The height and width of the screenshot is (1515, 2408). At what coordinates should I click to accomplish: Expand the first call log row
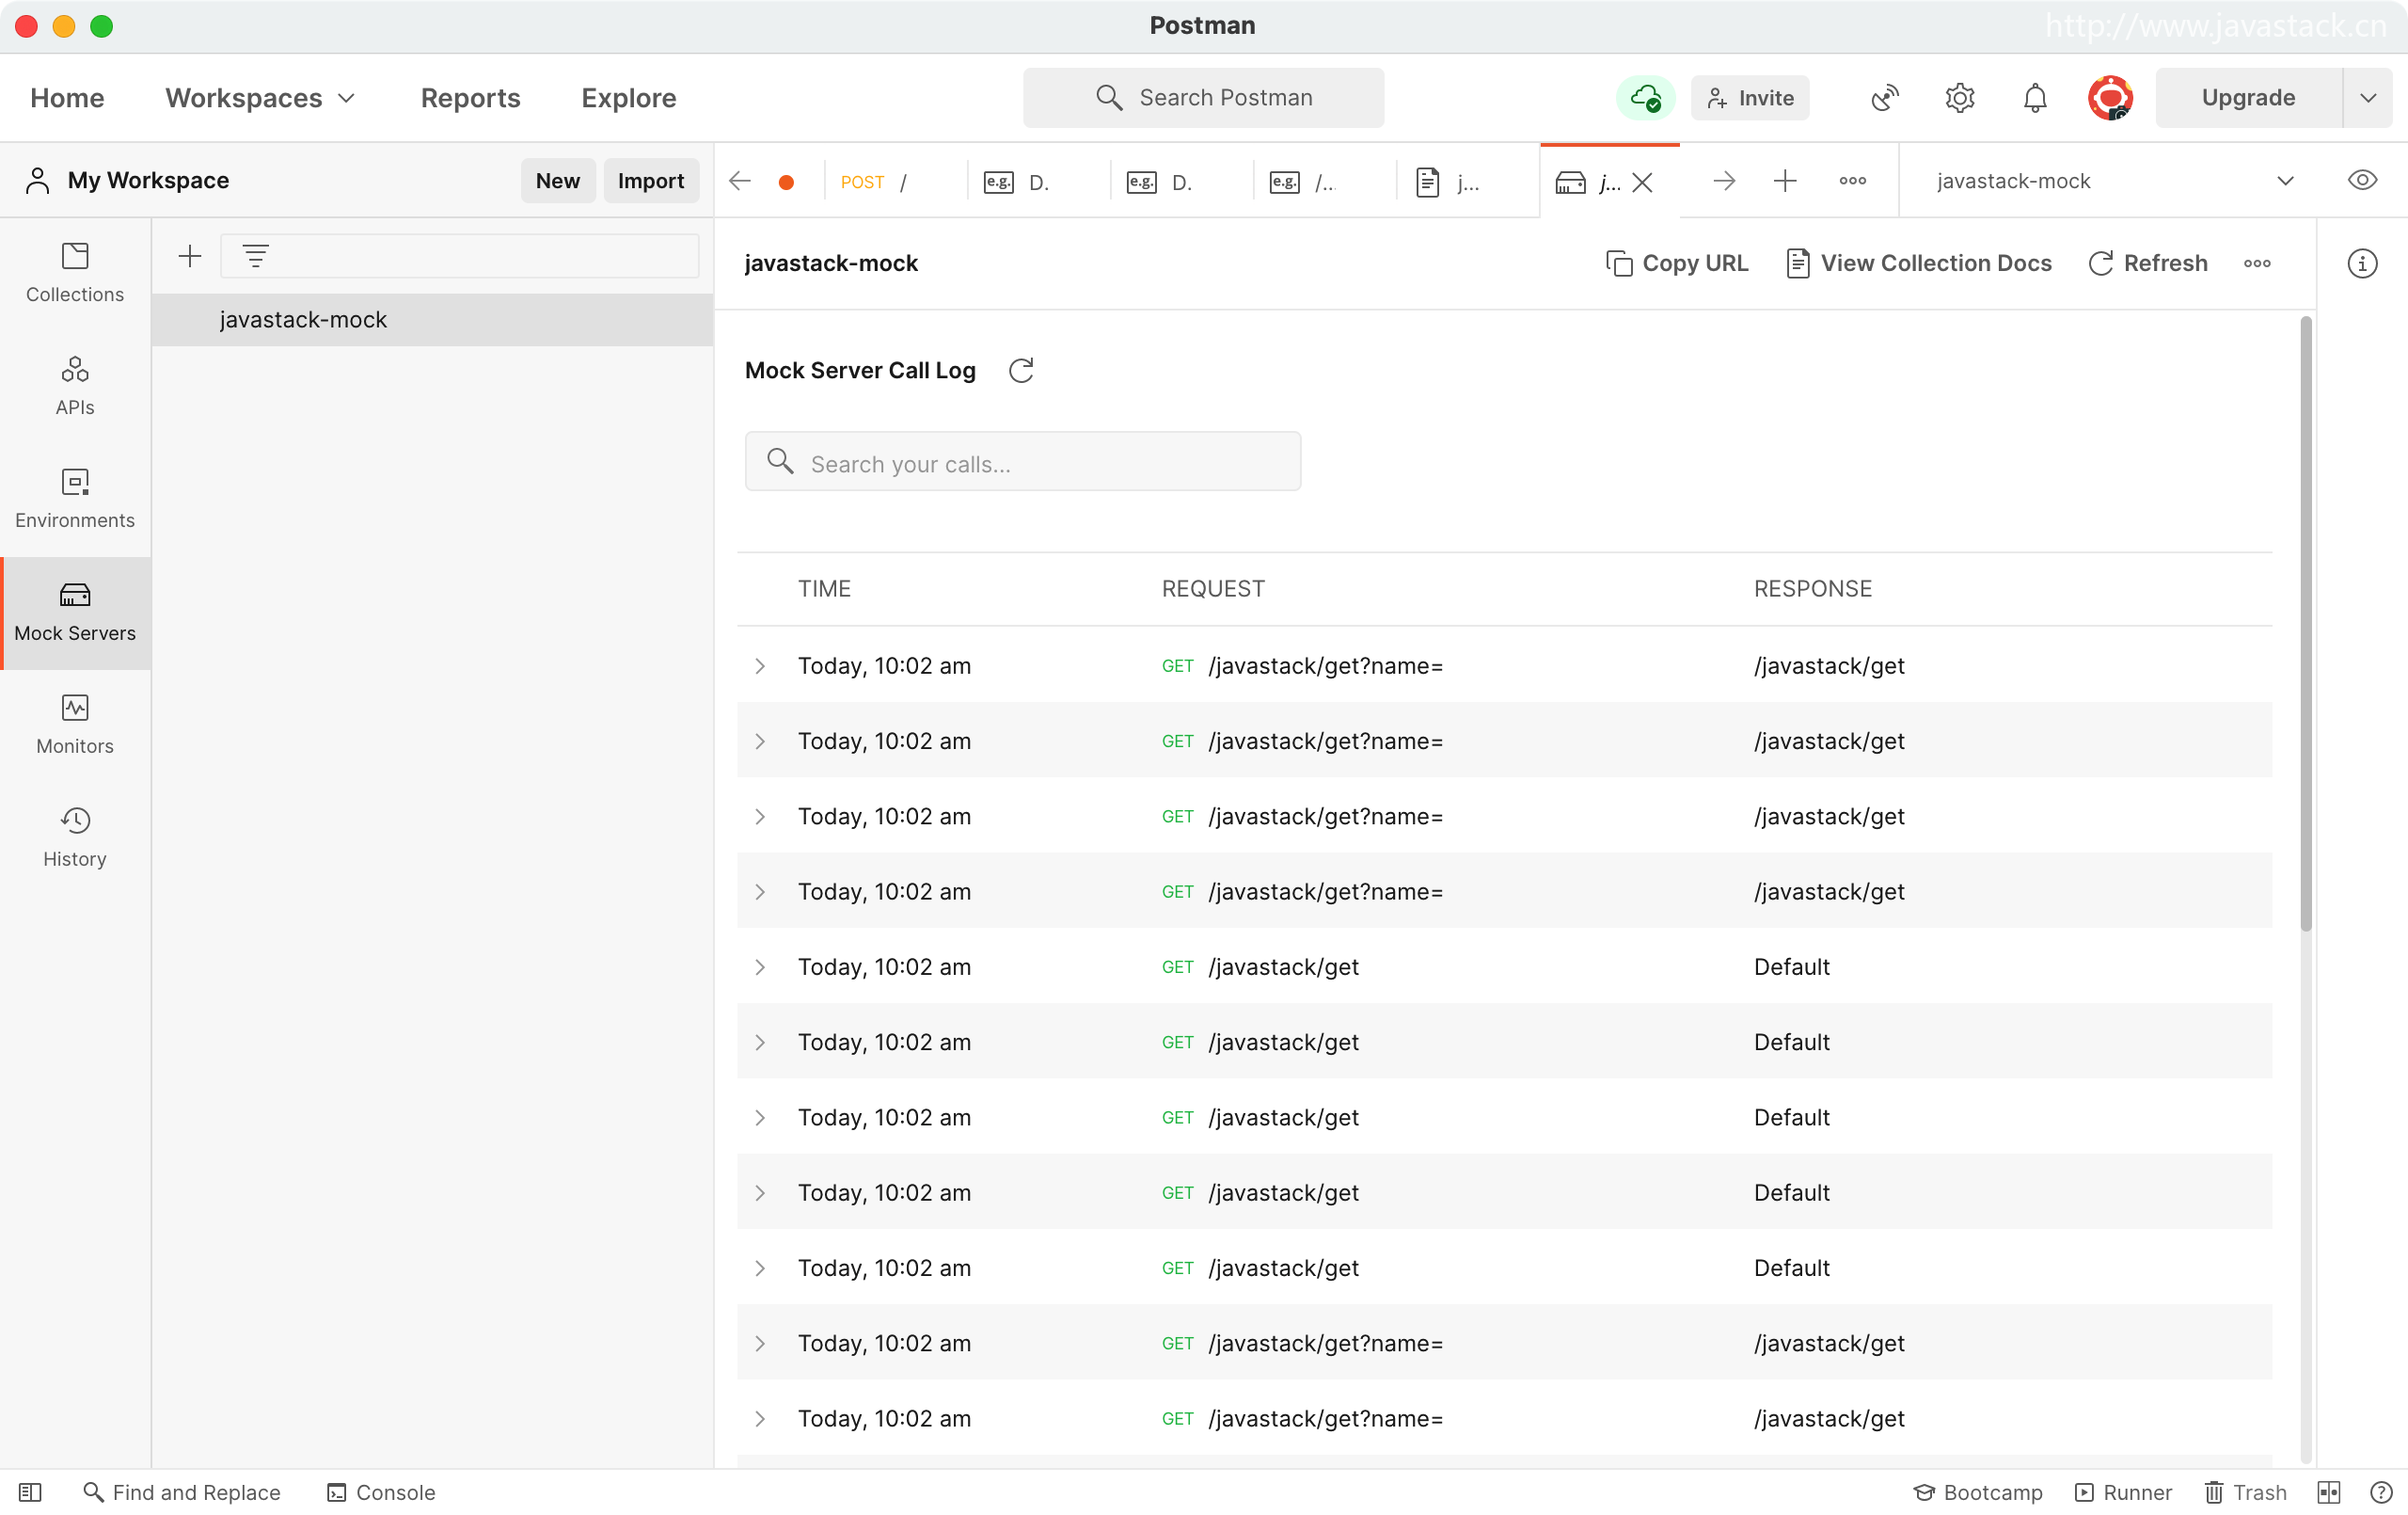click(760, 666)
